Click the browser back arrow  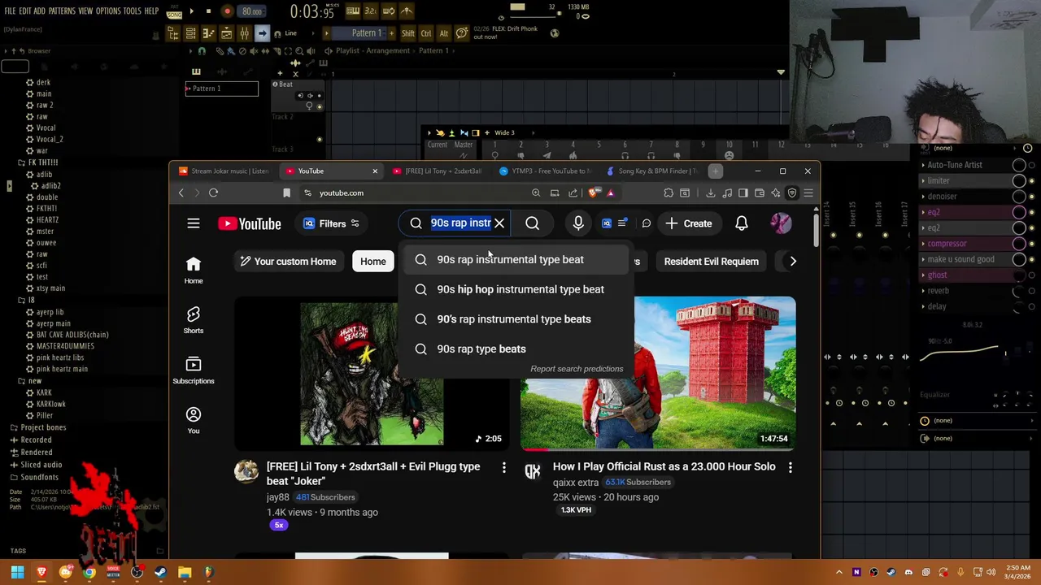pyautogui.click(x=181, y=193)
